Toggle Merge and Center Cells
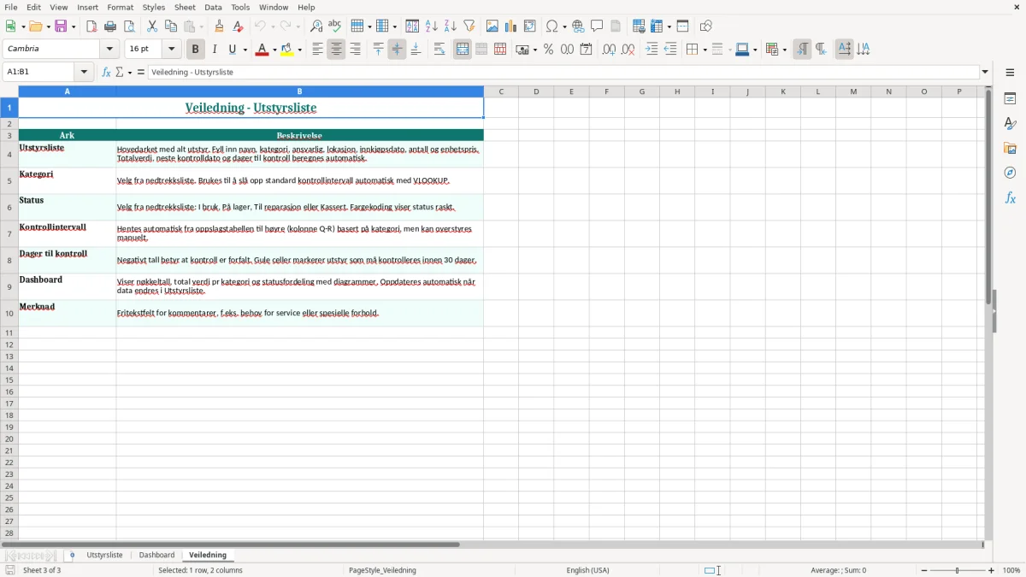Screen dimensions: 1026x577 click(463, 50)
